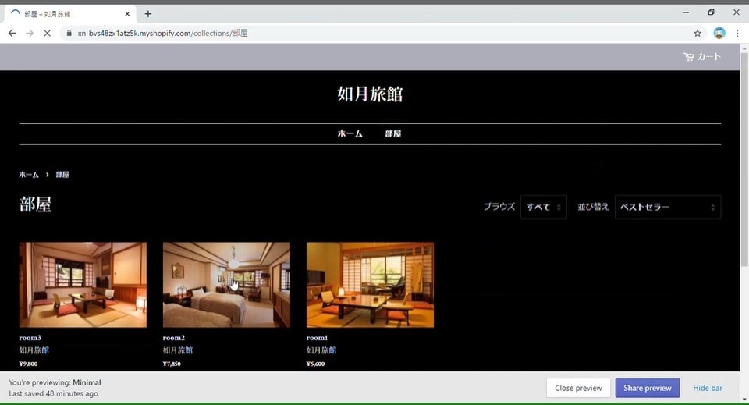
Task: Click the 如月旅館 site title
Action: pos(370,94)
